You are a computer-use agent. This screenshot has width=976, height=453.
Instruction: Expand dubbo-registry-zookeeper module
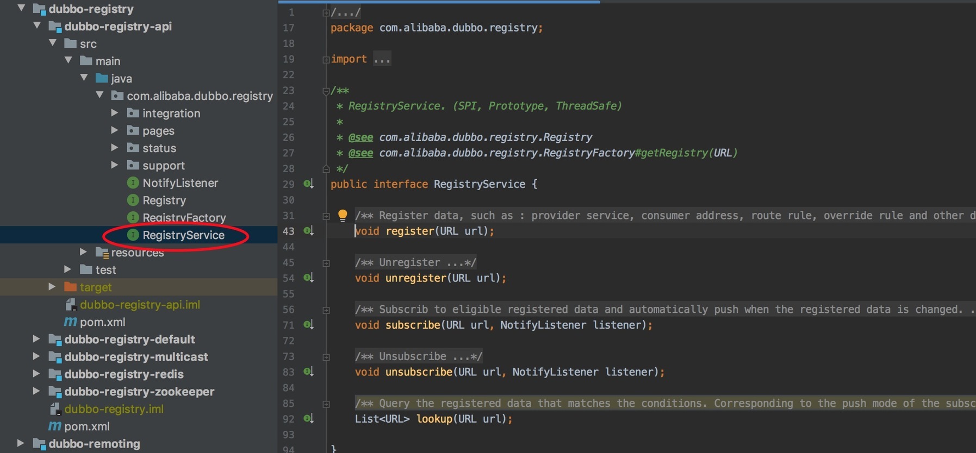[x=36, y=391]
